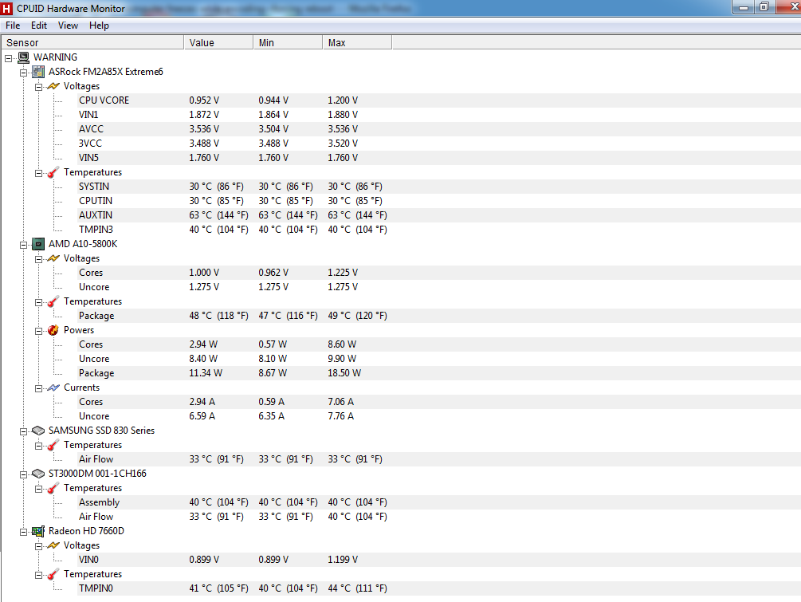Click the Powers flame icon

point(53,330)
